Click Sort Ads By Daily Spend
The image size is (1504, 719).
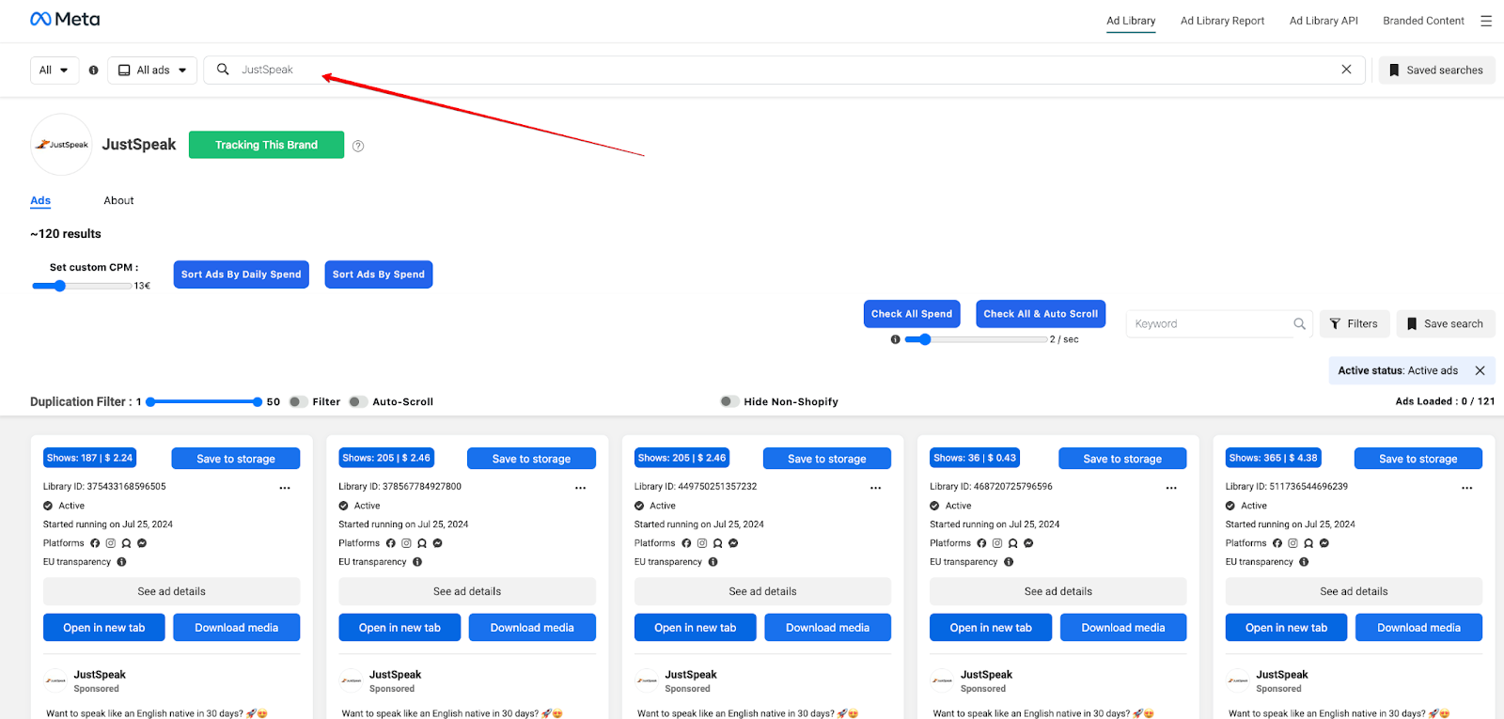pos(242,274)
